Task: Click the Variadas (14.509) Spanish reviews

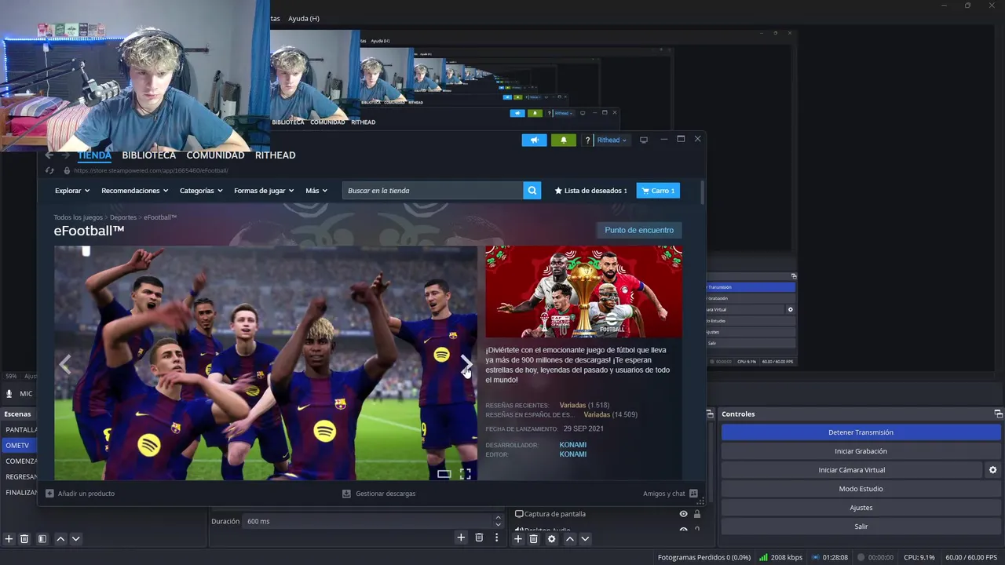Action: tap(611, 415)
